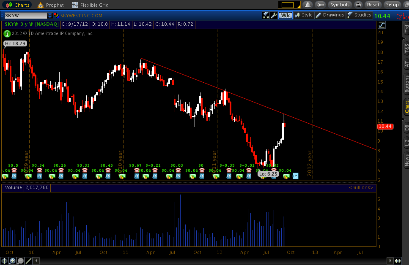409x265 pixels.
Task: Click the SKYWEST INC COM company name
Action: pyautogui.click(x=81, y=16)
